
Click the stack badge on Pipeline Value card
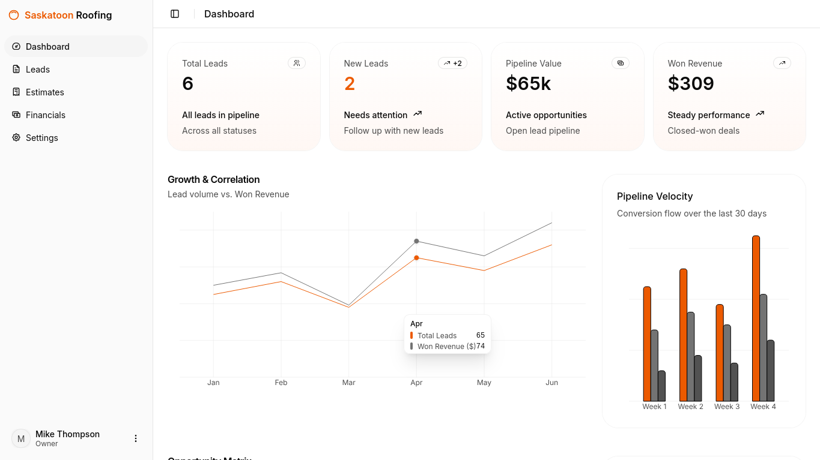pos(621,63)
